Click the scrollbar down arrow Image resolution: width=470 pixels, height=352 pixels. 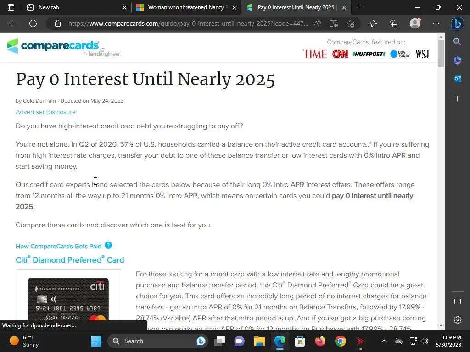(441, 326)
